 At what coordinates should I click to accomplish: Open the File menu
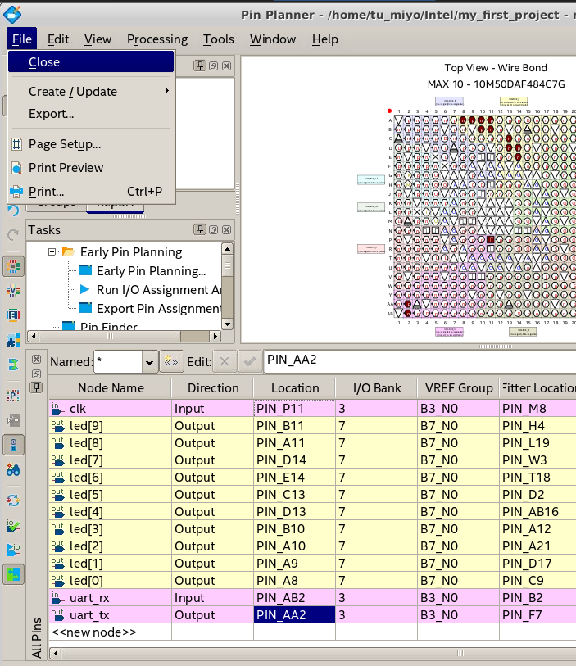pos(21,39)
